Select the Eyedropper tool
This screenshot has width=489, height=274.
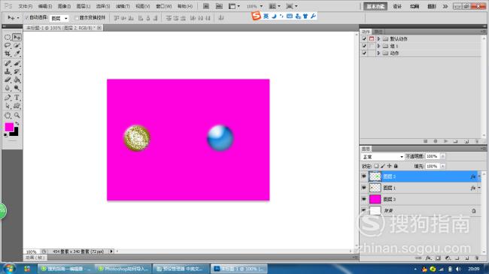(x=17, y=54)
